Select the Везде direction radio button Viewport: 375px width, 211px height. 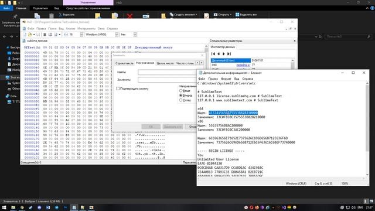click(x=181, y=91)
